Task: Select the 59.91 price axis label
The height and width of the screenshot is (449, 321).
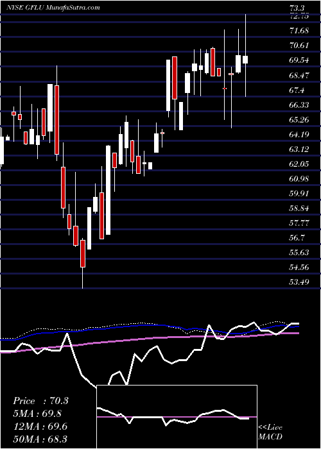Action: pyautogui.click(x=299, y=193)
